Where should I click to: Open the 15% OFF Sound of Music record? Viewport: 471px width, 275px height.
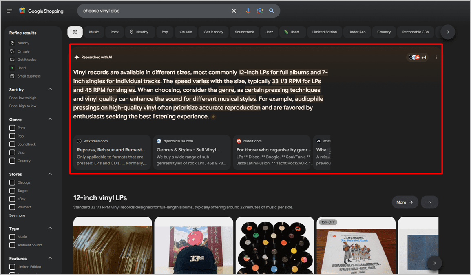[356, 246]
